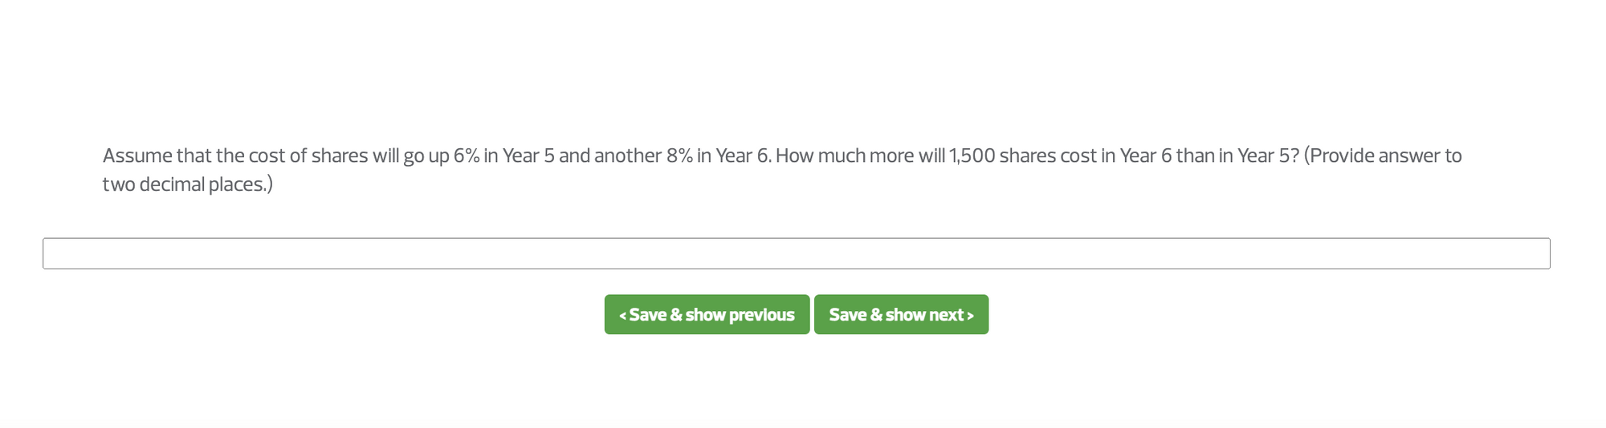The height and width of the screenshot is (428, 1606).
Task: Save and advance to next question
Action: (x=901, y=314)
